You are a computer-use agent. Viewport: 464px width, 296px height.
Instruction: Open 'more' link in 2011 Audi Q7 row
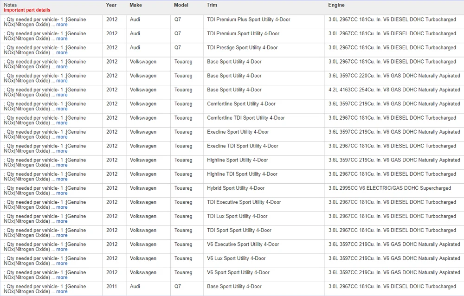pos(62,291)
